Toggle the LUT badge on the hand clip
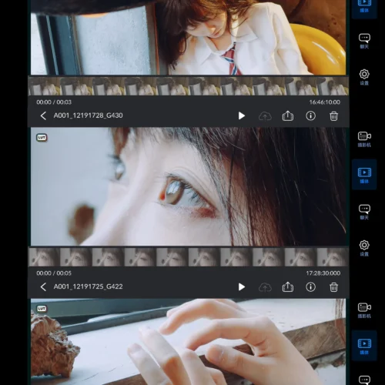 pos(42,309)
